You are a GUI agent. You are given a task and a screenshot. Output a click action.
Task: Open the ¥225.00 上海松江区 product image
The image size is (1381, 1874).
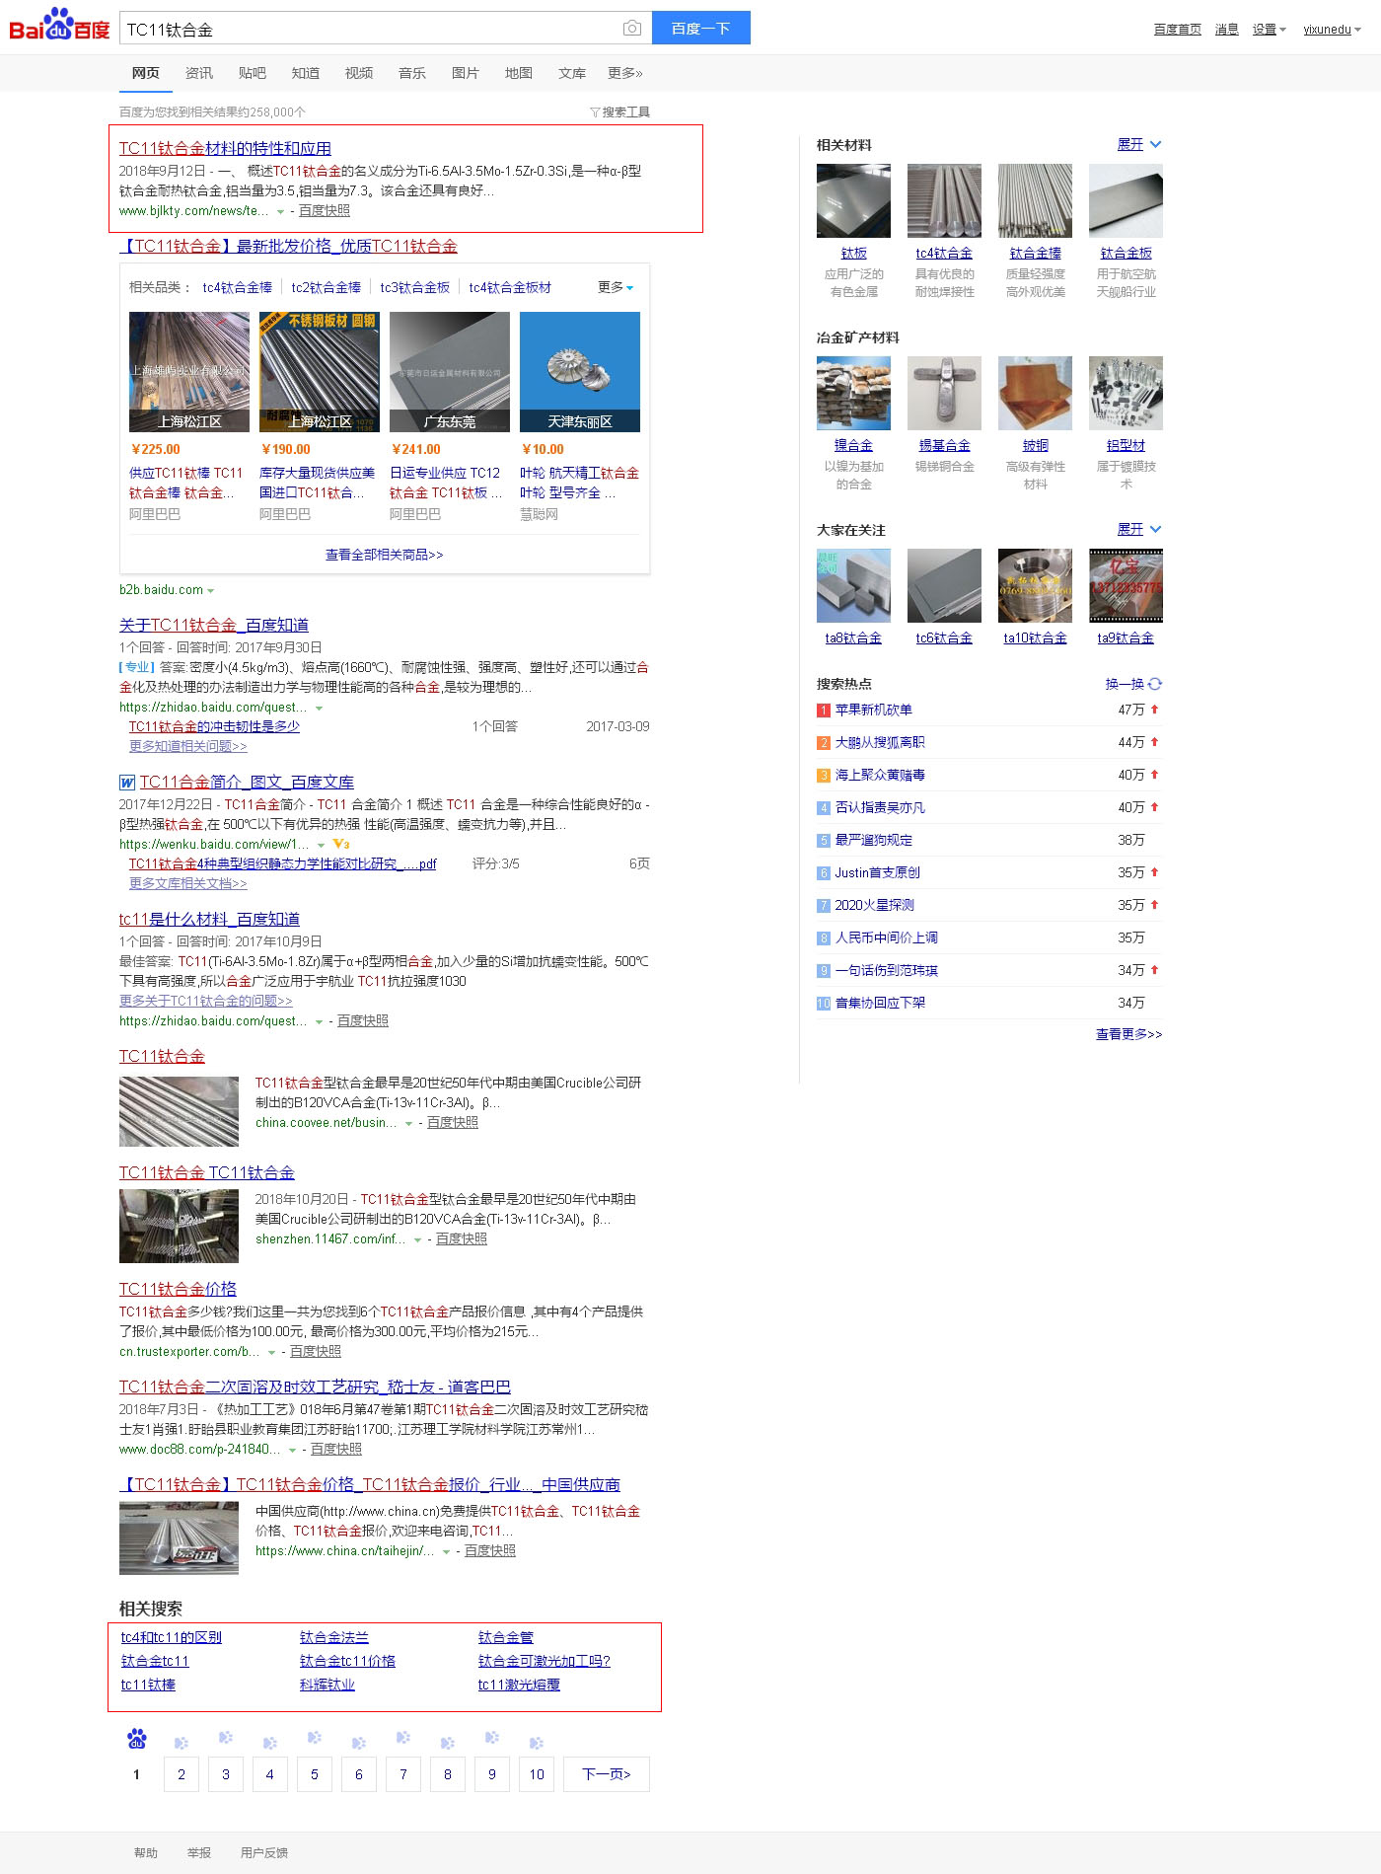[189, 372]
